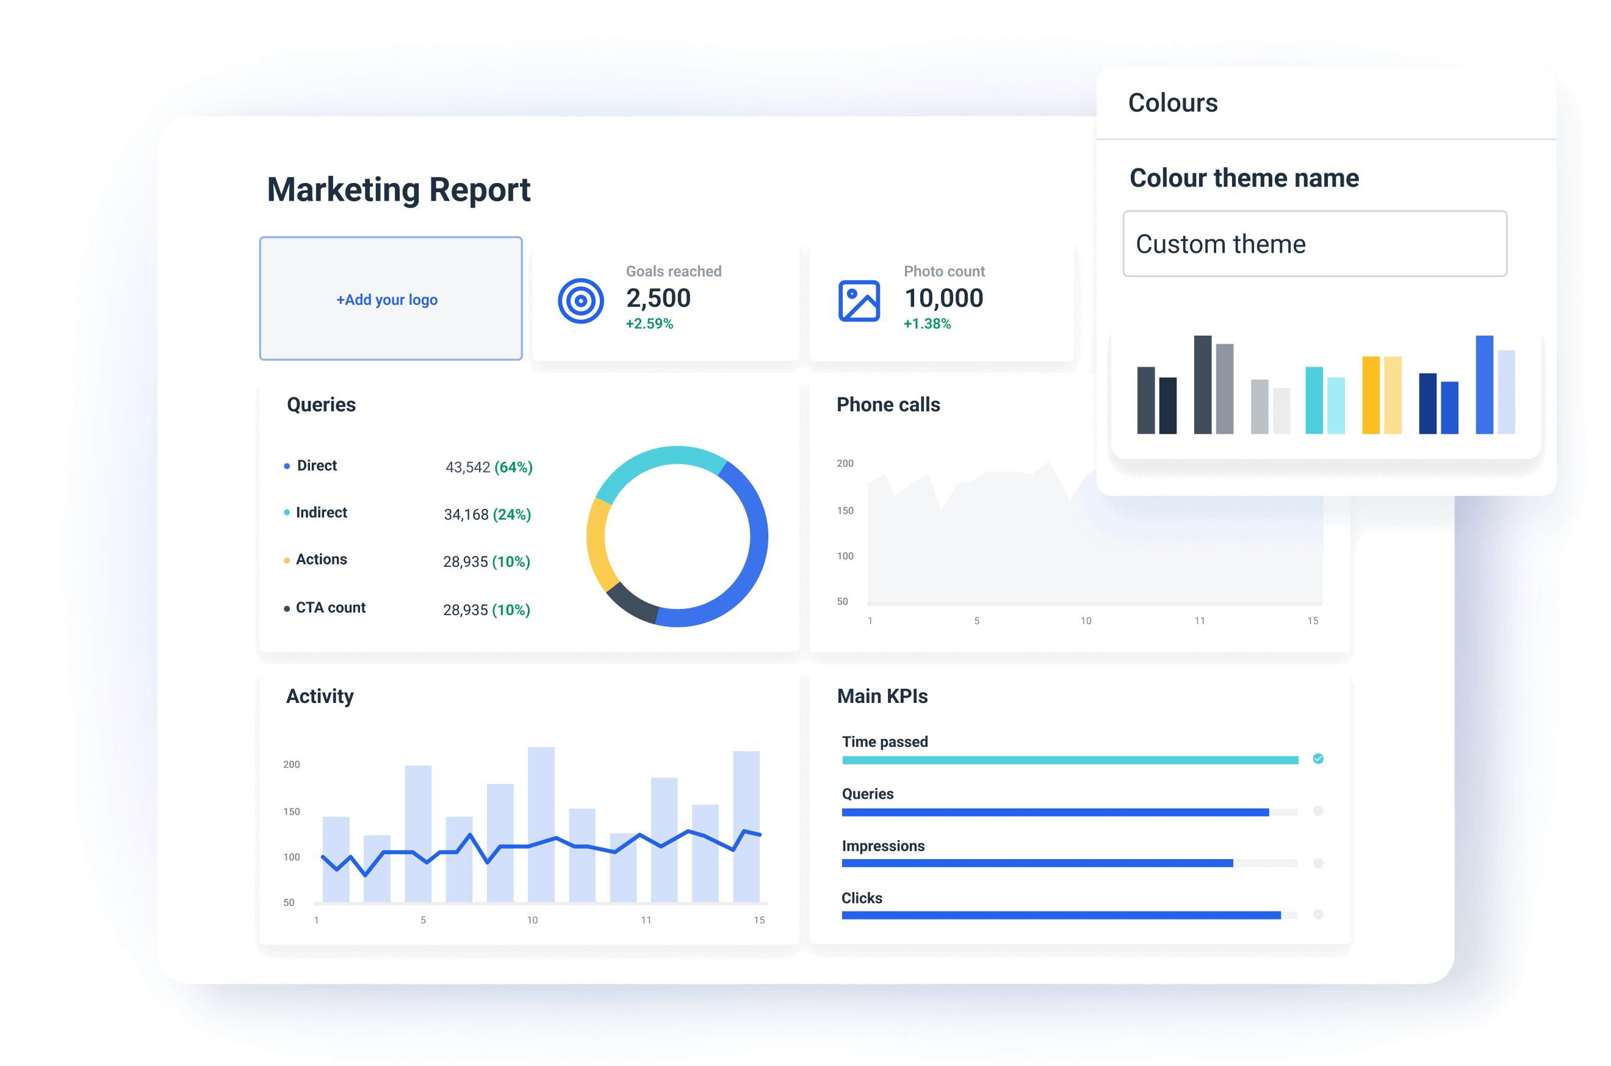1611x1066 pixels.
Task: Click the Impressions progress bar
Action: click(1069, 863)
